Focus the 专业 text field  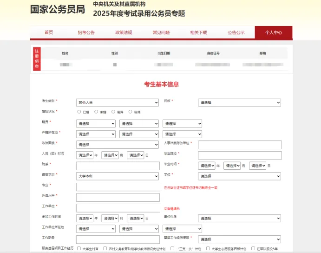[118, 187]
